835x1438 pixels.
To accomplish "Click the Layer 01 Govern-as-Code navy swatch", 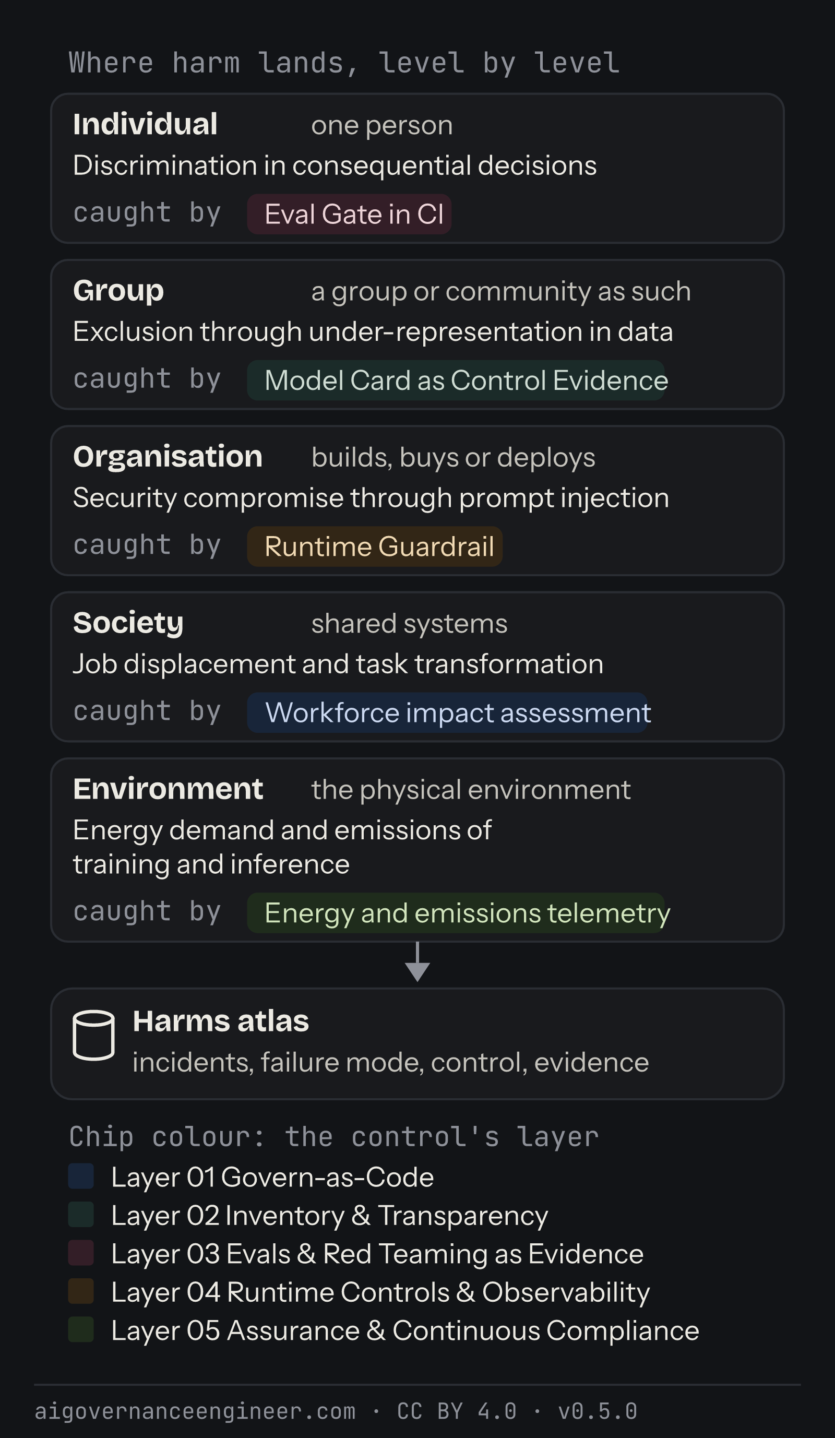I will [81, 1176].
